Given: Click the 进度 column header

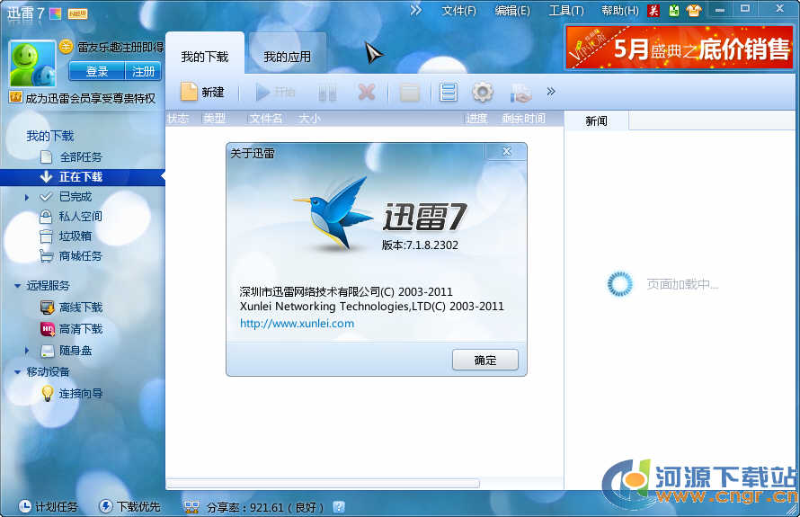Looking at the screenshot, I should tap(476, 119).
